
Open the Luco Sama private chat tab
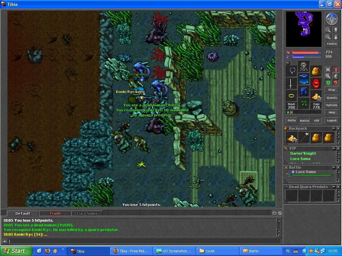(87, 213)
